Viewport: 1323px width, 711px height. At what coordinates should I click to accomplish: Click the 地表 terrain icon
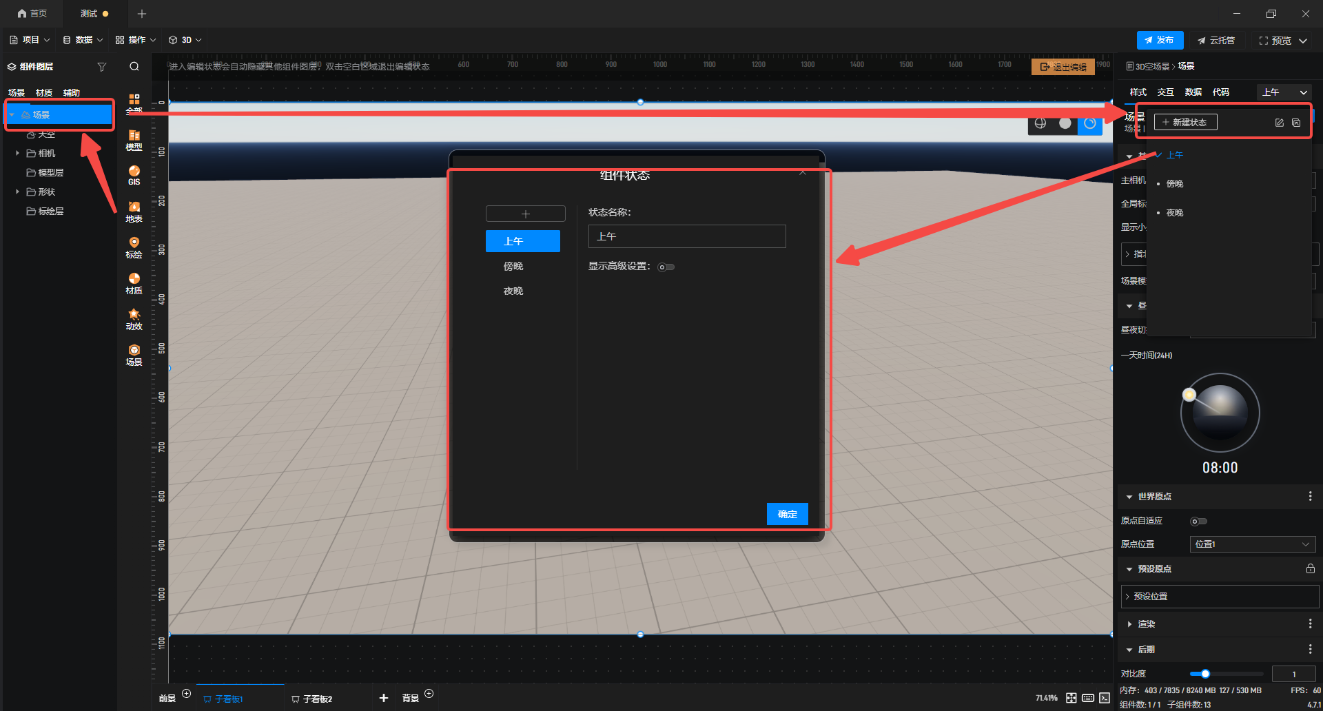(x=134, y=212)
